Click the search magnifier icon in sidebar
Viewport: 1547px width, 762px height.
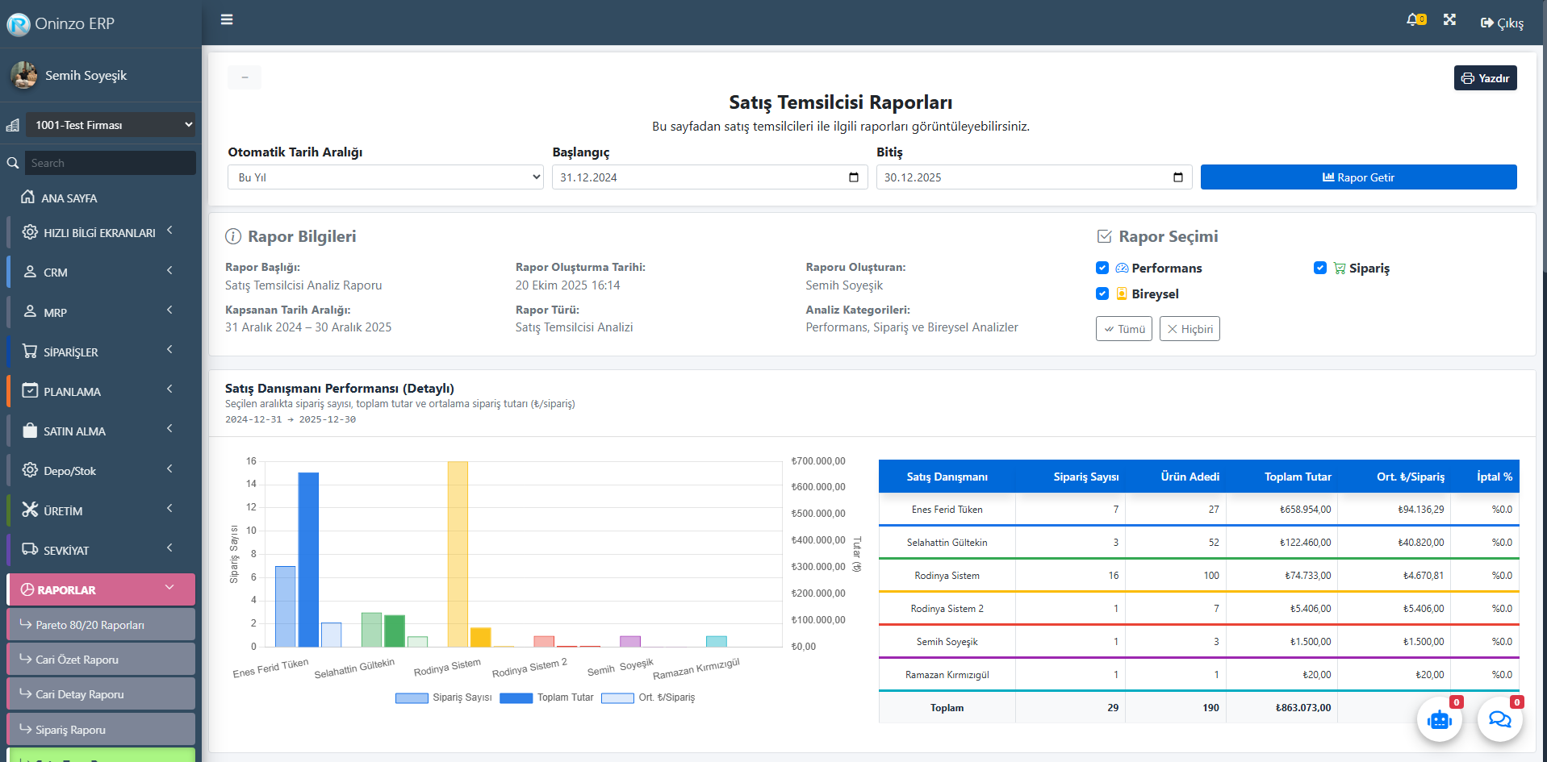pos(13,163)
